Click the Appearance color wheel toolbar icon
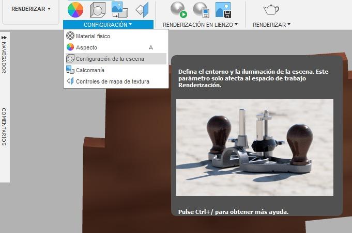The width and height of the screenshot is (352, 233). (75, 10)
